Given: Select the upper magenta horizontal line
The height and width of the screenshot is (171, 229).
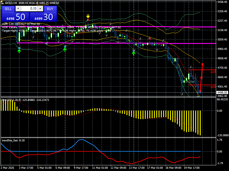Looking at the screenshot, I should pos(108,27).
